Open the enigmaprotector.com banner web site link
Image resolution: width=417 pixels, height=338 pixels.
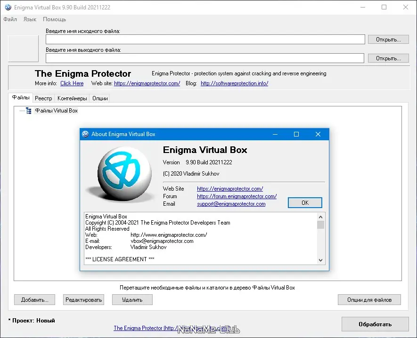147,83
